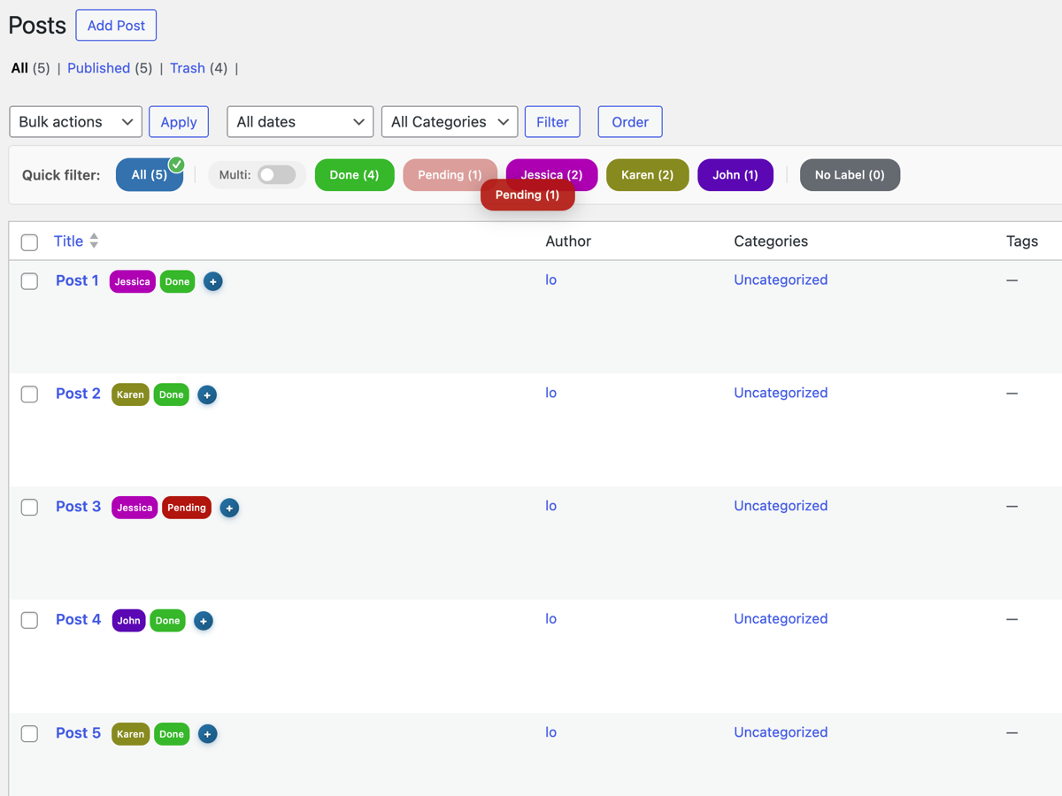Add a new label to Post 4
Screen dimensions: 1062x796
(x=203, y=621)
